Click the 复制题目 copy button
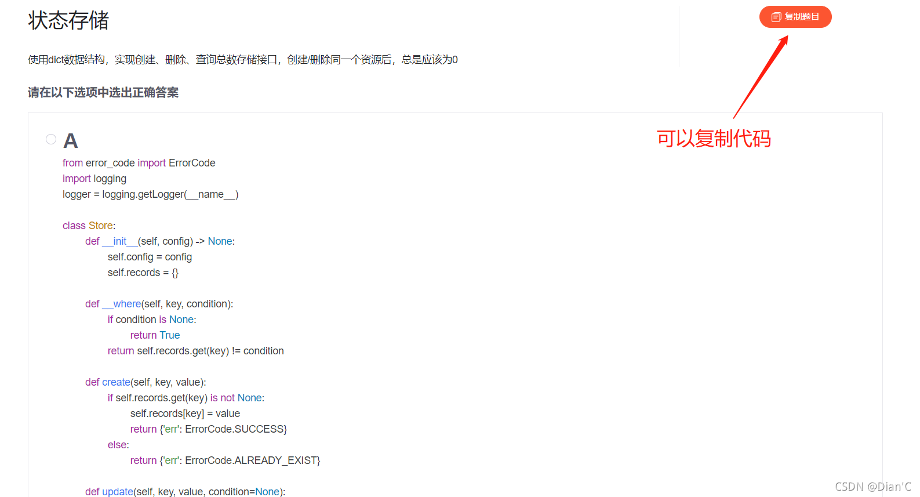 tap(795, 17)
